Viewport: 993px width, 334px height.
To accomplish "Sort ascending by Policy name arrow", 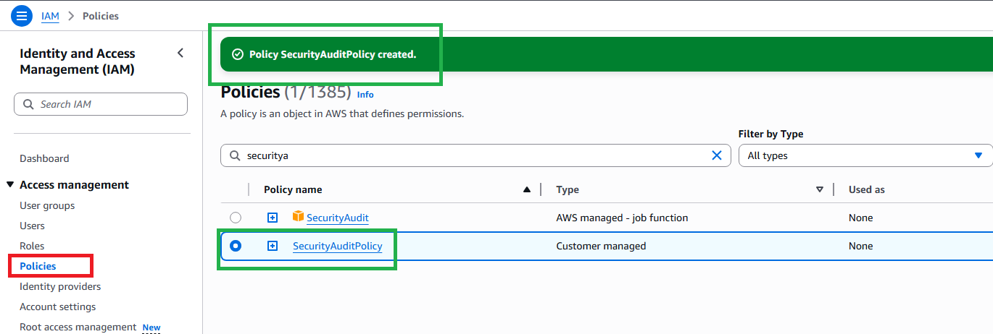I will 527,189.
